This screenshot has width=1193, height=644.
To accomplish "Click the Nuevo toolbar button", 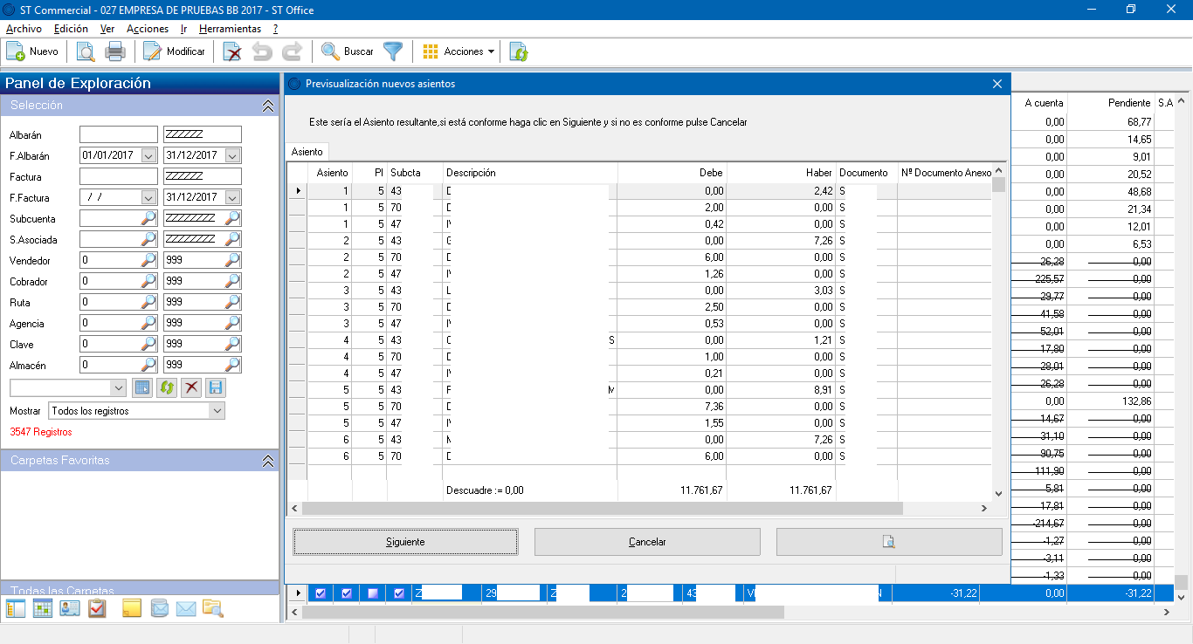I will [x=32, y=51].
